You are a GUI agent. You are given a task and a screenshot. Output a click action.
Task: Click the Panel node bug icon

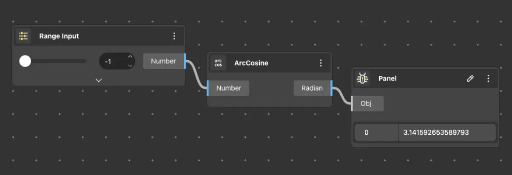coord(362,78)
